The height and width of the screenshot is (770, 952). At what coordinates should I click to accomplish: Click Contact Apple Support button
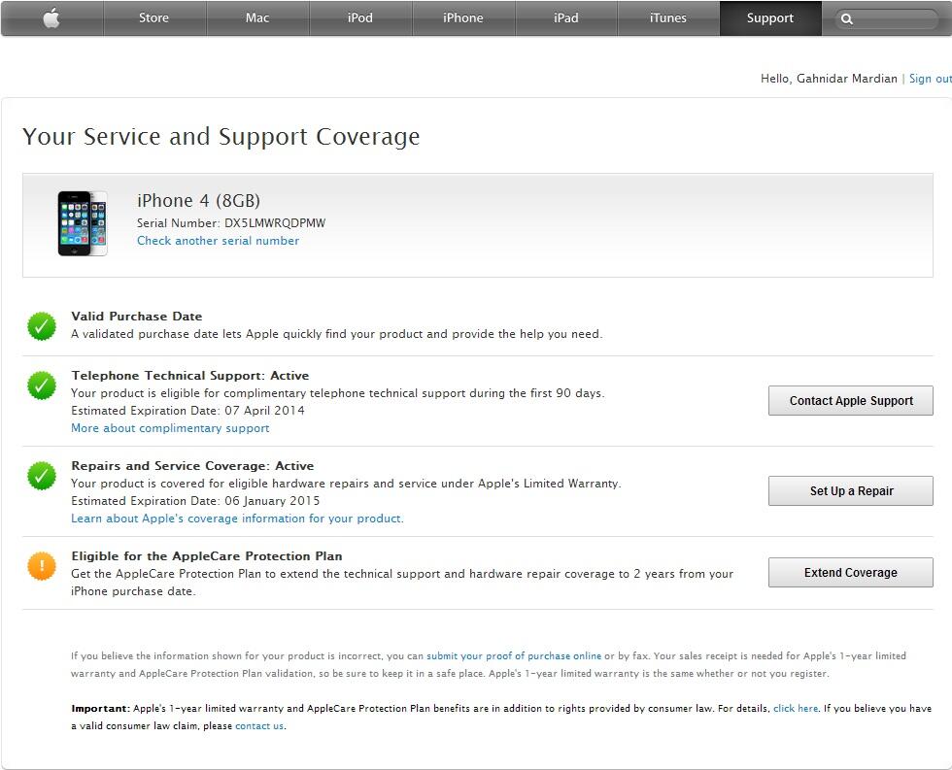(851, 400)
